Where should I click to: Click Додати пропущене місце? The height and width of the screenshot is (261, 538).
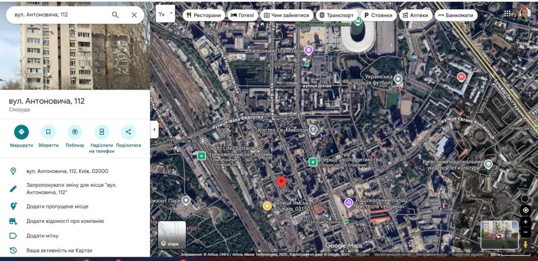click(x=57, y=206)
